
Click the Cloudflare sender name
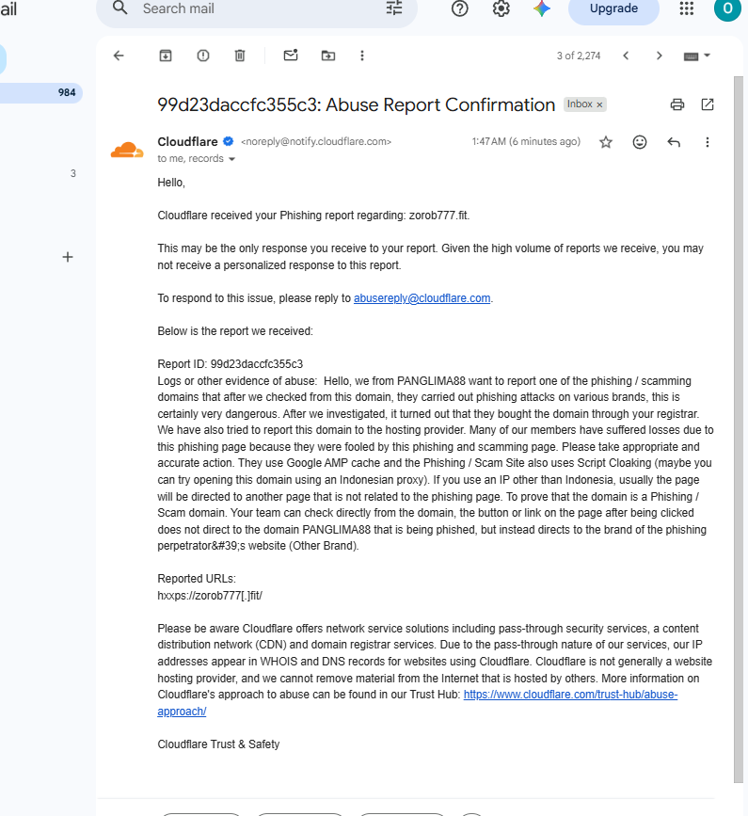click(x=187, y=141)
